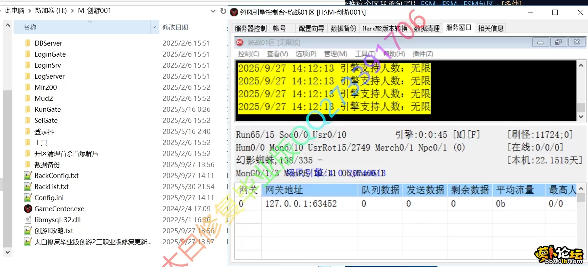Sort files by 修改日期 column header

pos(175,27)
